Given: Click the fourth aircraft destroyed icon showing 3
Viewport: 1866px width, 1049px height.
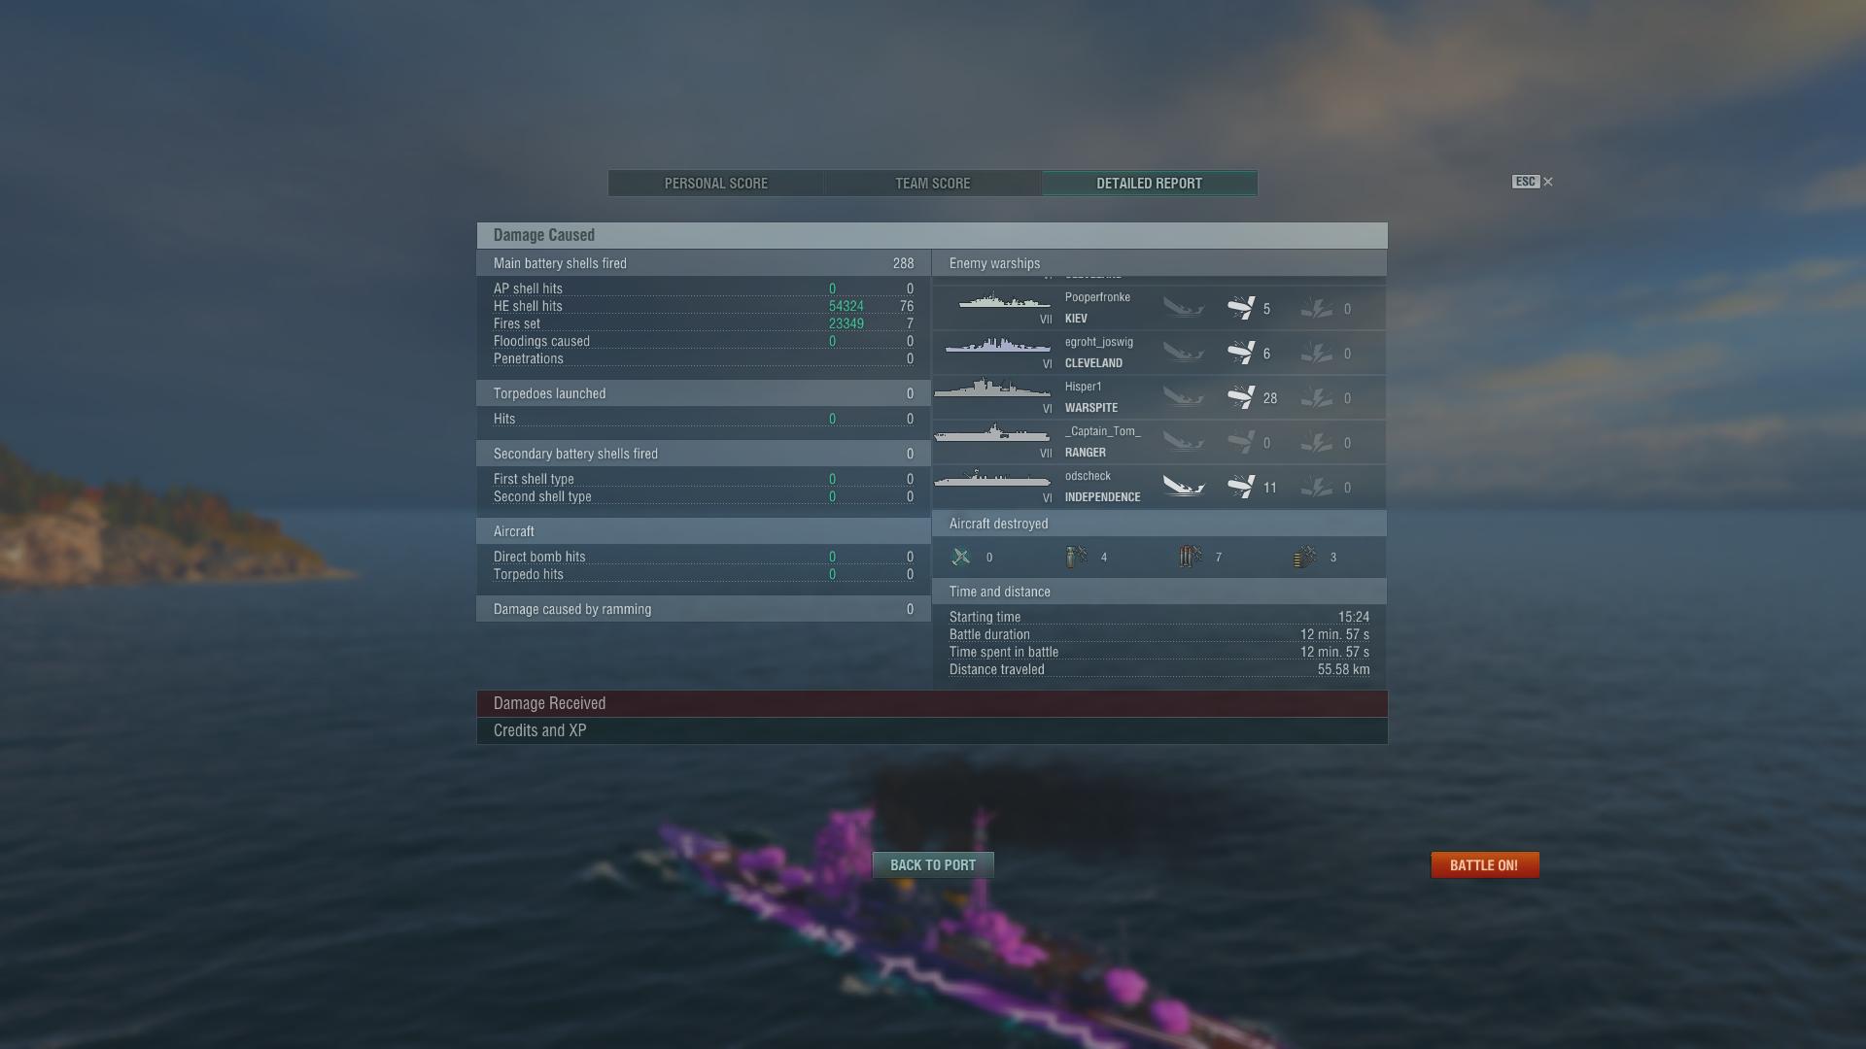Looking at the screenshot, I should coord(1304,557).
